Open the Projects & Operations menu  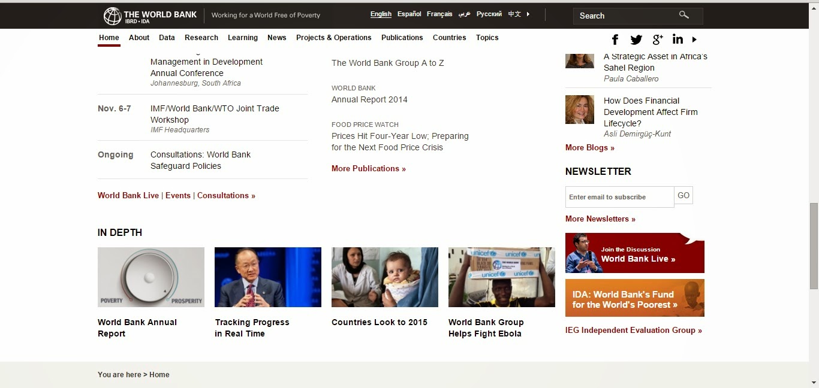pyautogui.click(x=334, y=38)
